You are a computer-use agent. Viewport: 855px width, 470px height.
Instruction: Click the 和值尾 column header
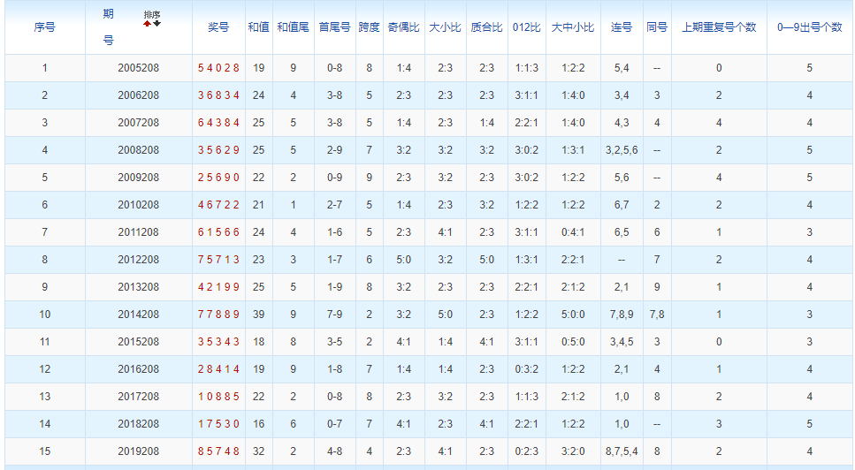(x=293, y=27)
